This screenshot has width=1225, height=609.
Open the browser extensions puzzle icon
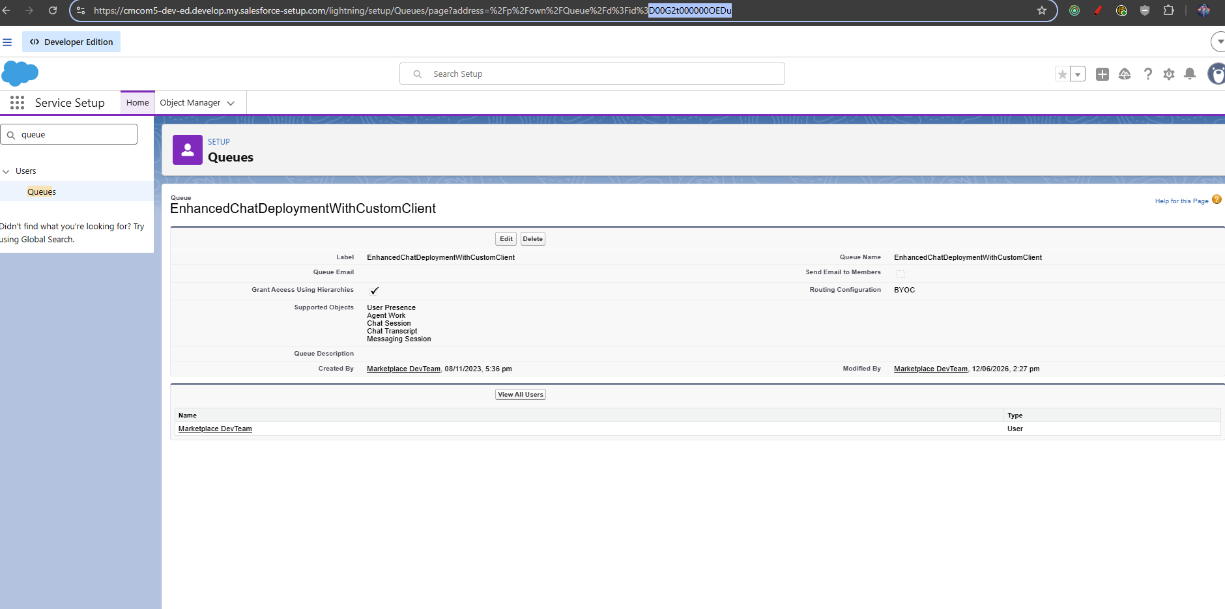1168,10
